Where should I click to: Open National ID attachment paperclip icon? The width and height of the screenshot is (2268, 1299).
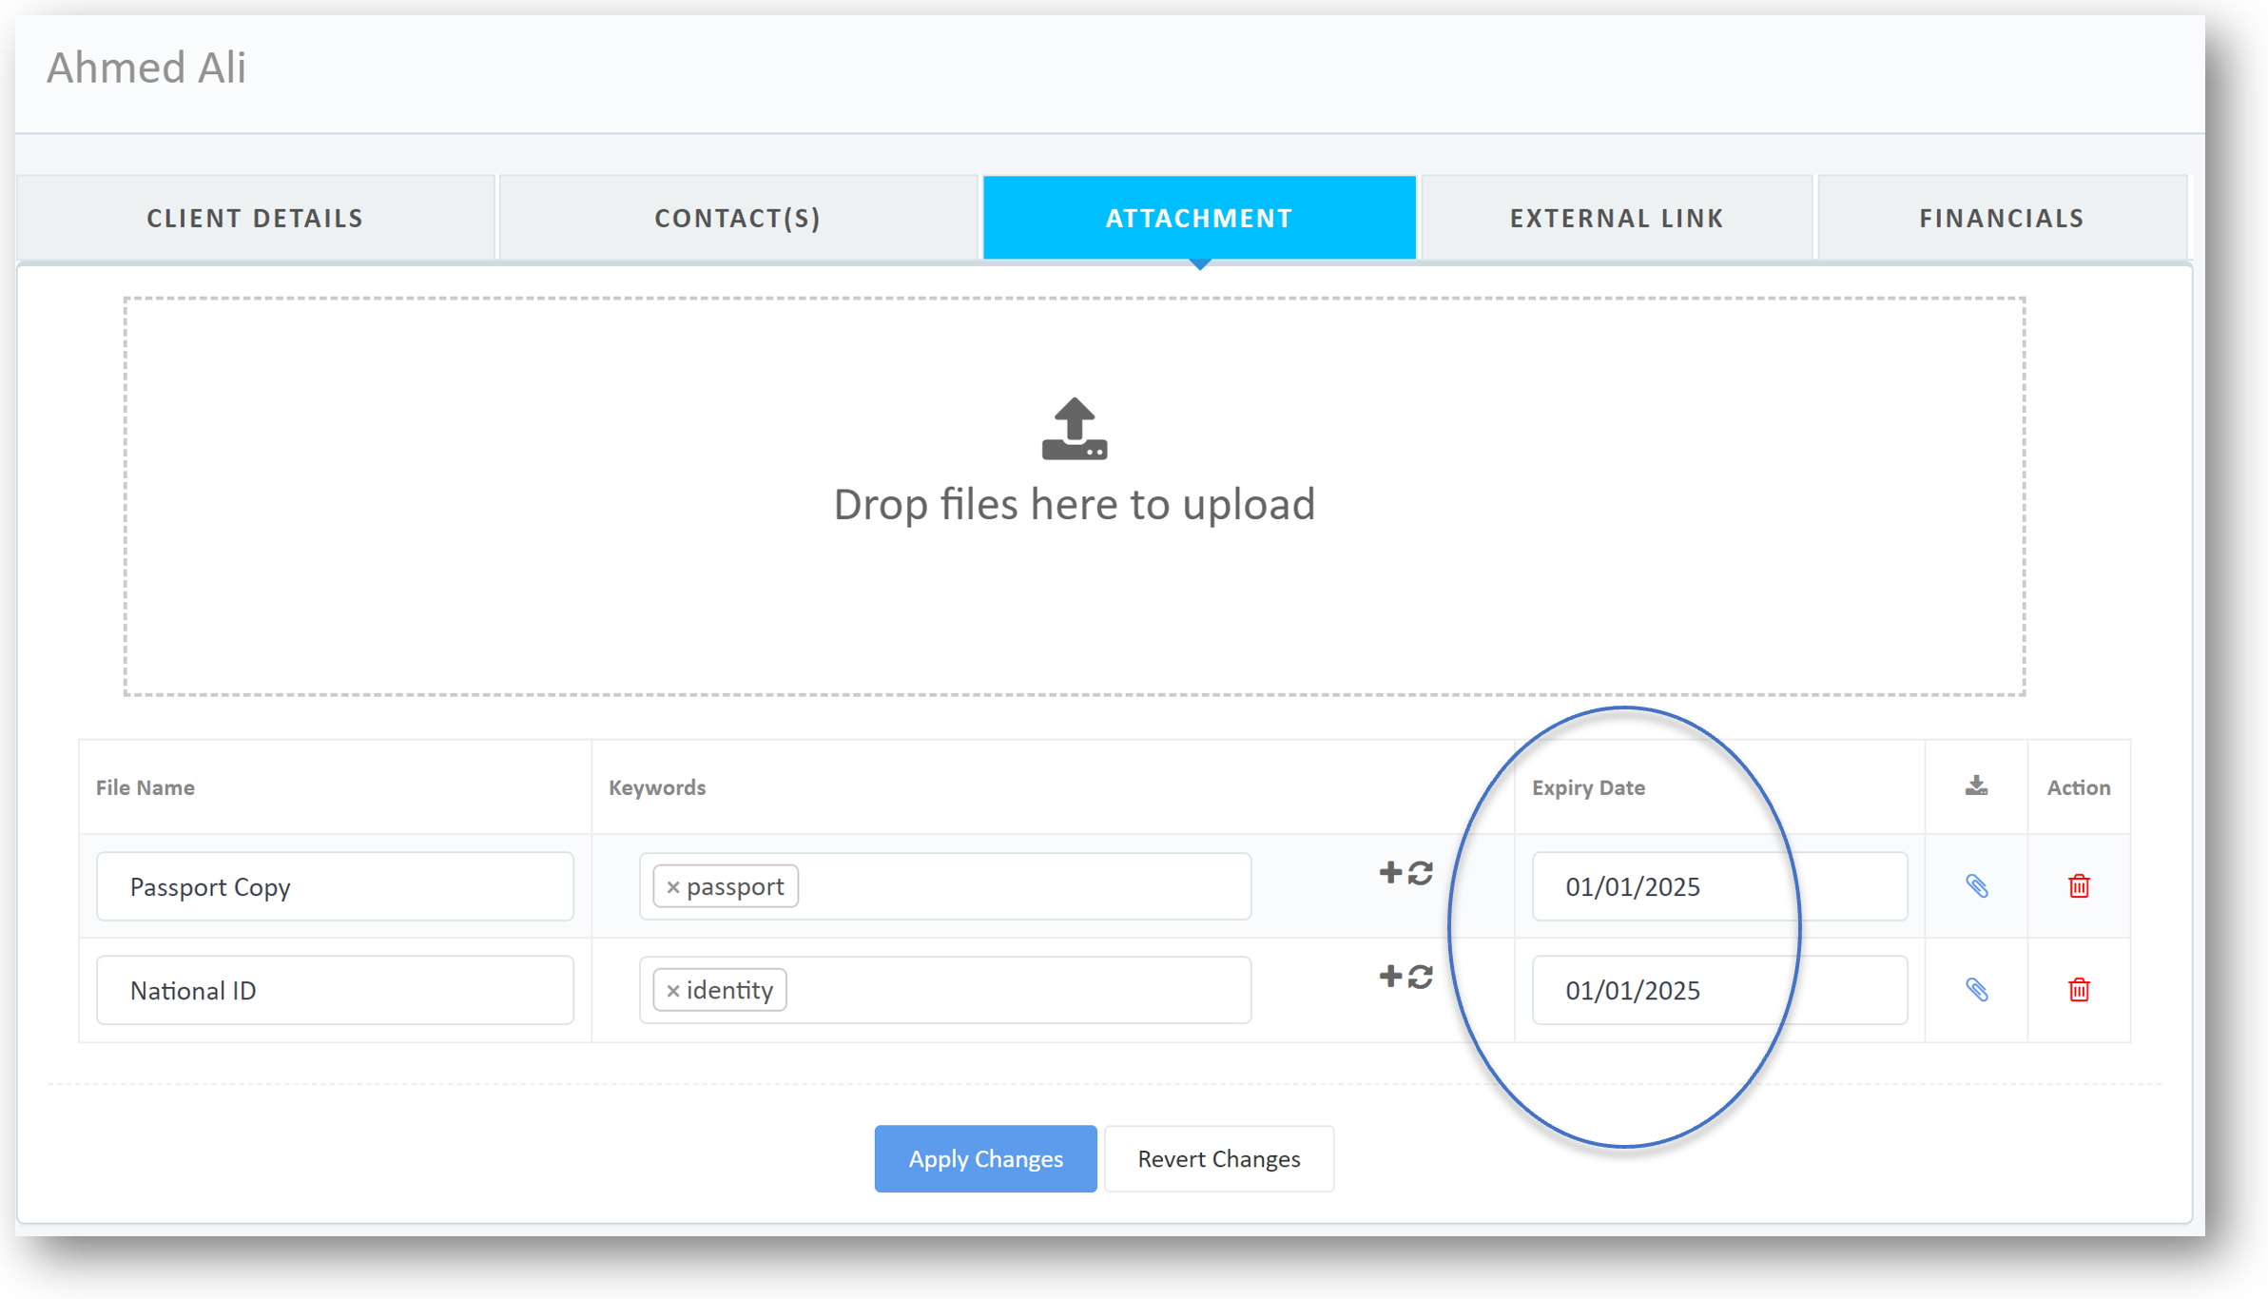pyautogui.click(x=1976, y=990)
